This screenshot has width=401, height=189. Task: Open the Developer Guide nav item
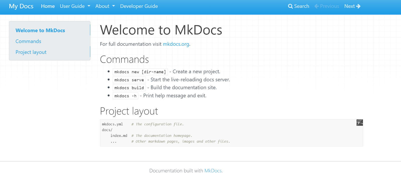(x=139, y=6)
